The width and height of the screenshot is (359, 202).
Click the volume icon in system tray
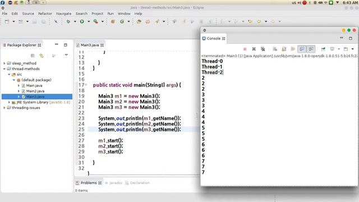coord(299,3)
